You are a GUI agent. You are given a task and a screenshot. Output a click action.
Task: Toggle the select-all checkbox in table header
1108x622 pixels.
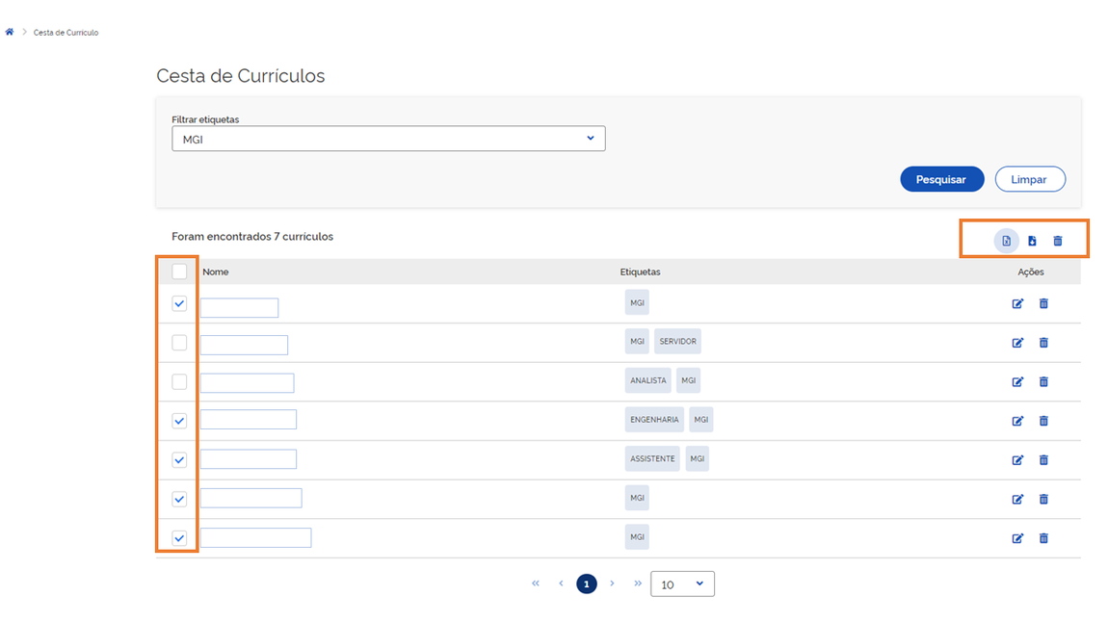point(179,272)
